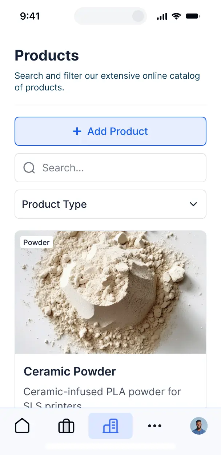Switch to the Products section via bottom nav
The height and width of the screenshot is (455, 221).
point(110,425)
